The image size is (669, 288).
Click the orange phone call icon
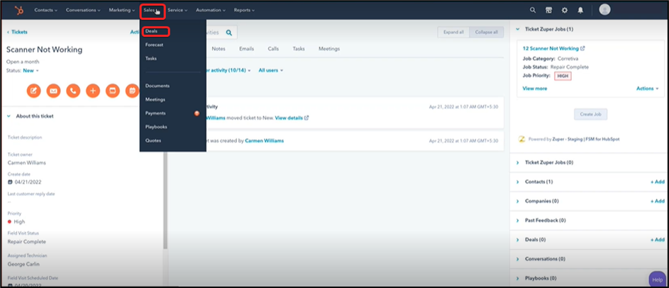pos(73,91)
